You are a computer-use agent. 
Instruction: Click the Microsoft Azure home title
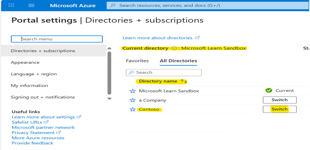73,6
